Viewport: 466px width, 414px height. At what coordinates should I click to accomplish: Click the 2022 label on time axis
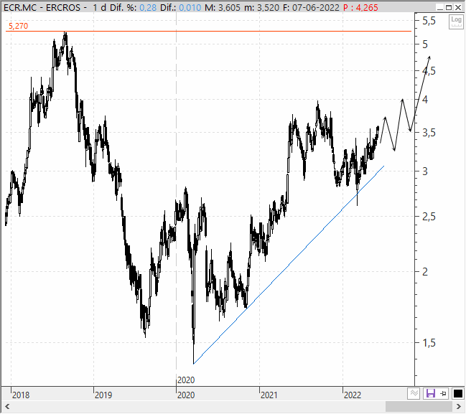(353, 395)
